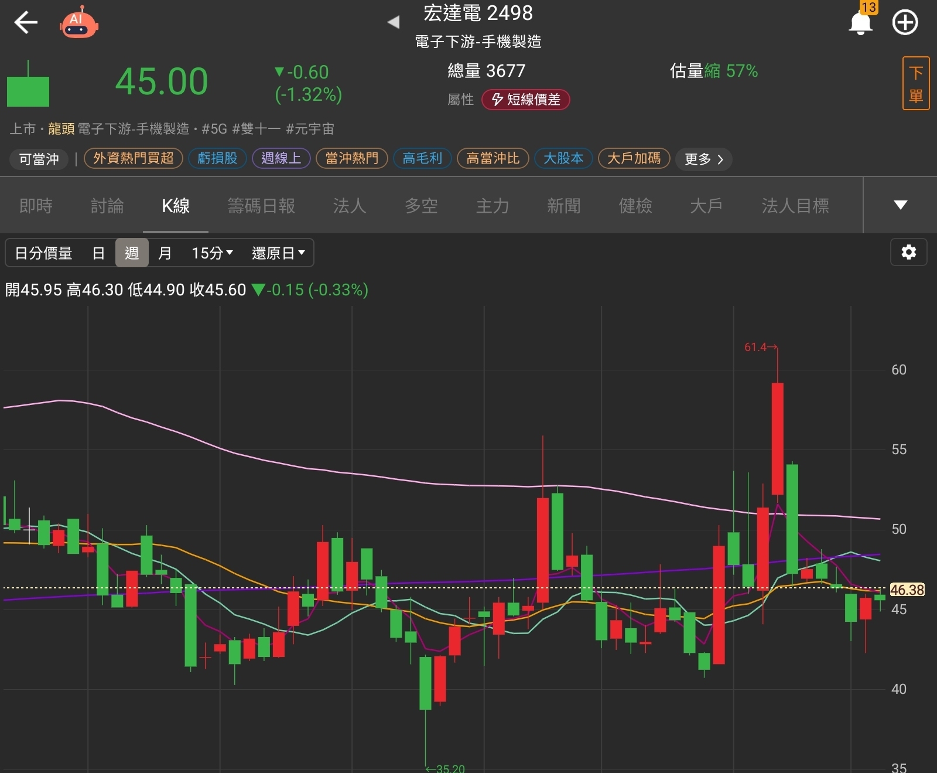937x773 pixels.
Task: Open the notification bell alerts
Action: coord(860,23)
